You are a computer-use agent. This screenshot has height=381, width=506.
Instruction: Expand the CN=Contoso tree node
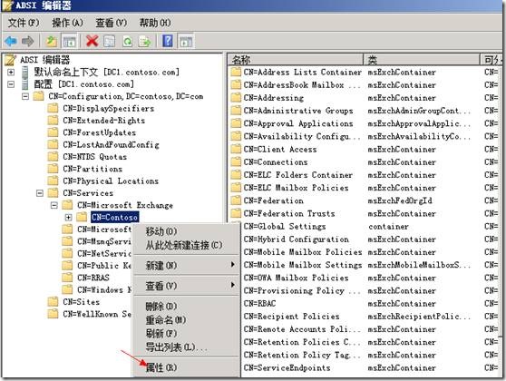pyautogui.click(x=68, y=218)
